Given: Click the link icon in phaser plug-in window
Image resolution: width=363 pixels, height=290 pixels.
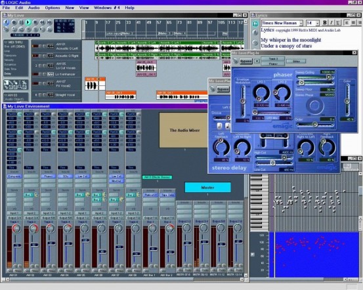Looking at the screenshot, I should (235, 61).
